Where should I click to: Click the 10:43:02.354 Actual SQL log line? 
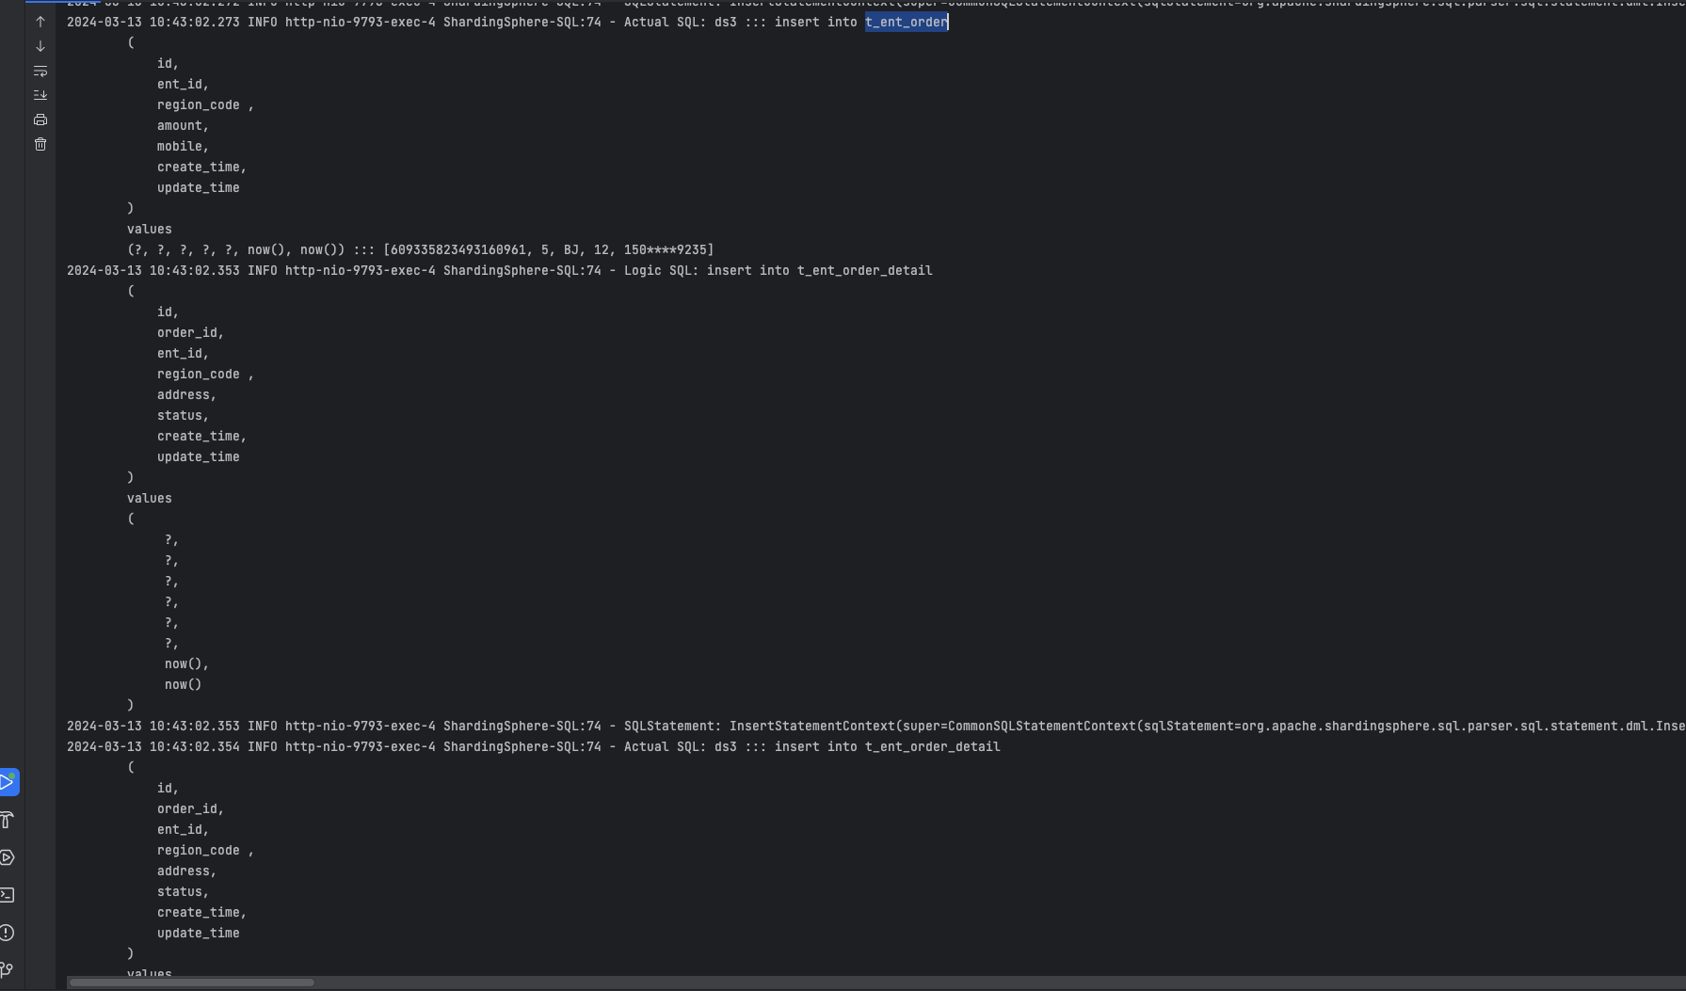(533, 747)
